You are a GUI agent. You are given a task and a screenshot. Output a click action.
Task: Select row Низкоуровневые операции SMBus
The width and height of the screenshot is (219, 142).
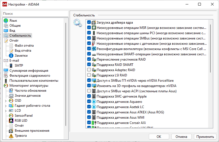tap(151, 38)
